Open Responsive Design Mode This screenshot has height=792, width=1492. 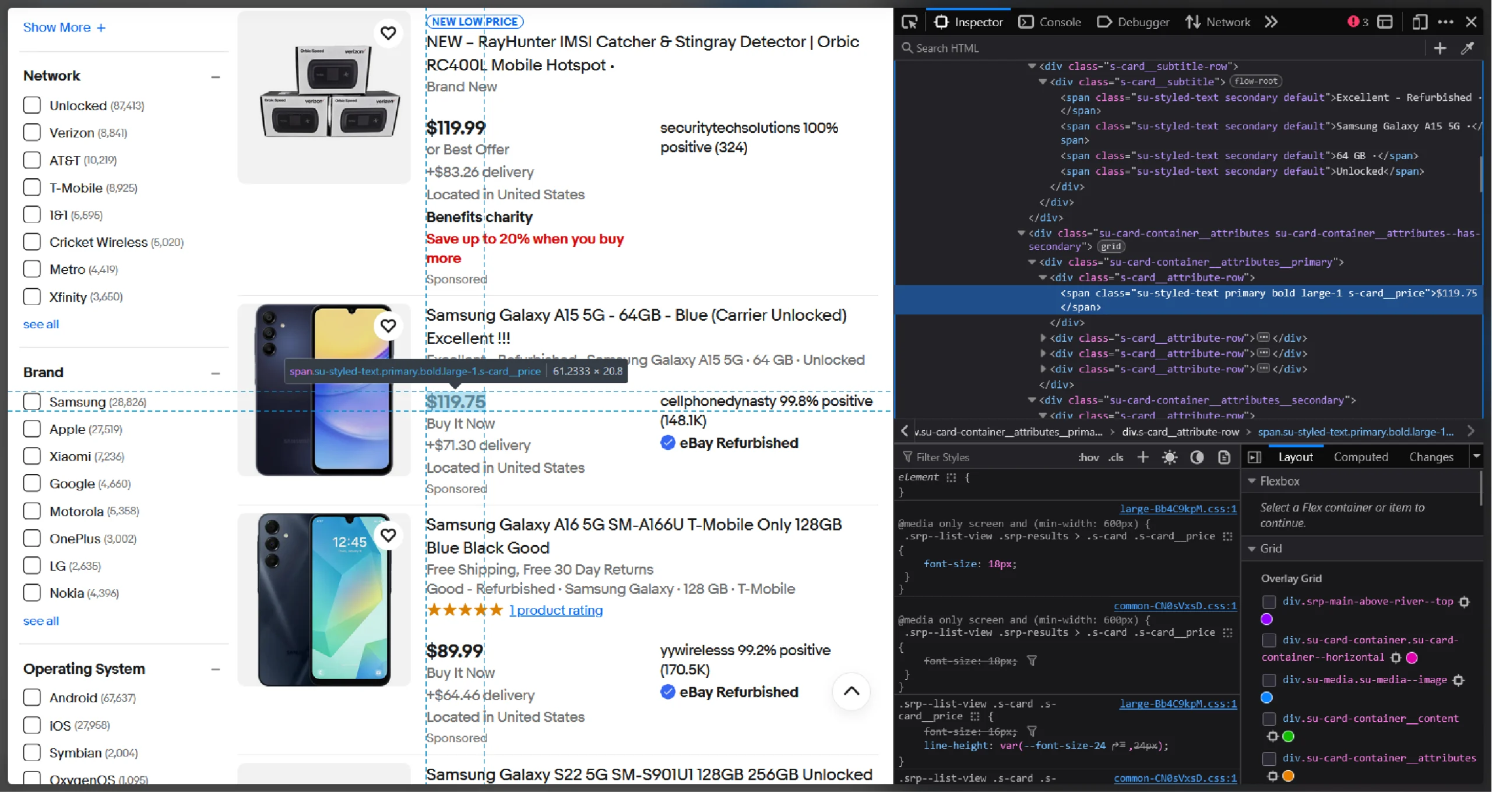tap(1419, 22)
